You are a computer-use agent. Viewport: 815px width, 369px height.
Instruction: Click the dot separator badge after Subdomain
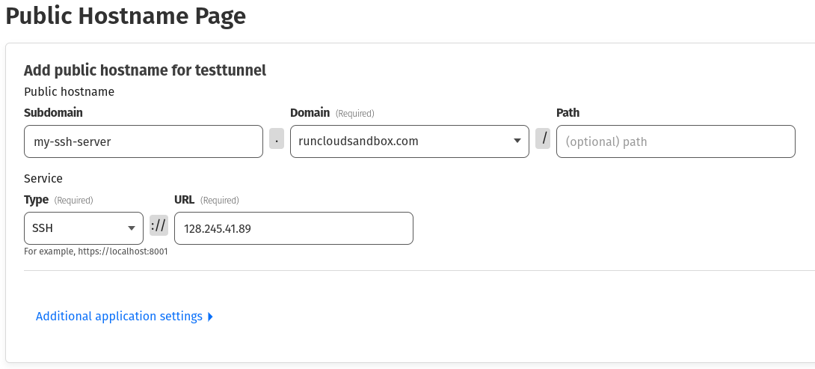pos(277,139)
